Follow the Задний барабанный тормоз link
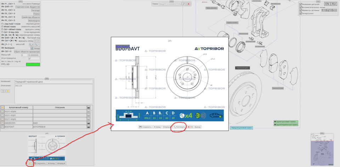The width and height of the screenshot is (340, 167). tap(286, 125)
